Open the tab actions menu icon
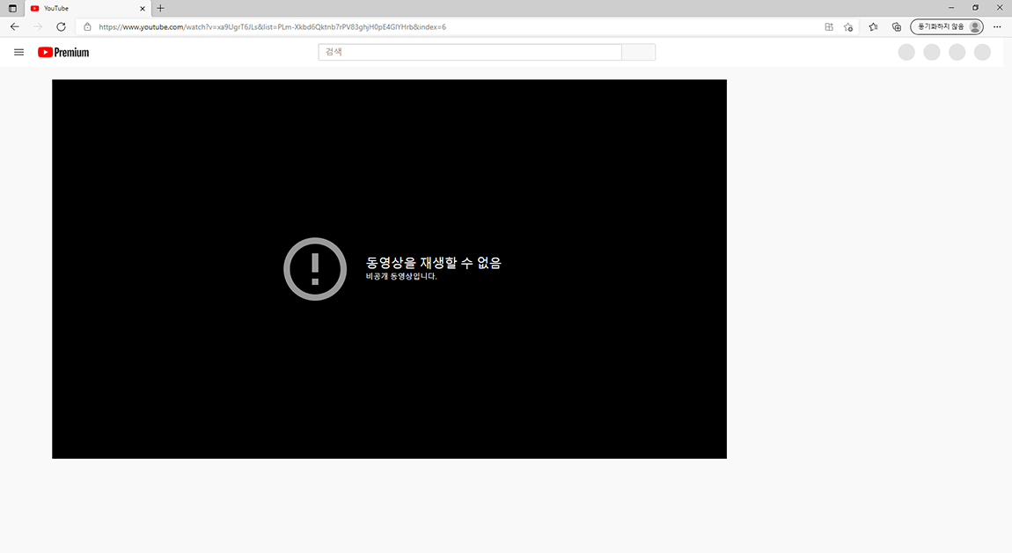 click(12, 9)
